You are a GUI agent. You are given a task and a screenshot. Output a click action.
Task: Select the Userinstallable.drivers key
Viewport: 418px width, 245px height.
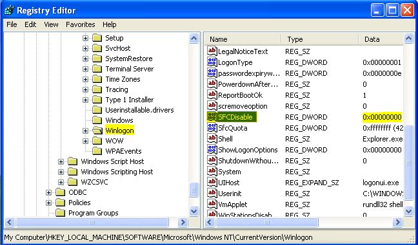139,110
